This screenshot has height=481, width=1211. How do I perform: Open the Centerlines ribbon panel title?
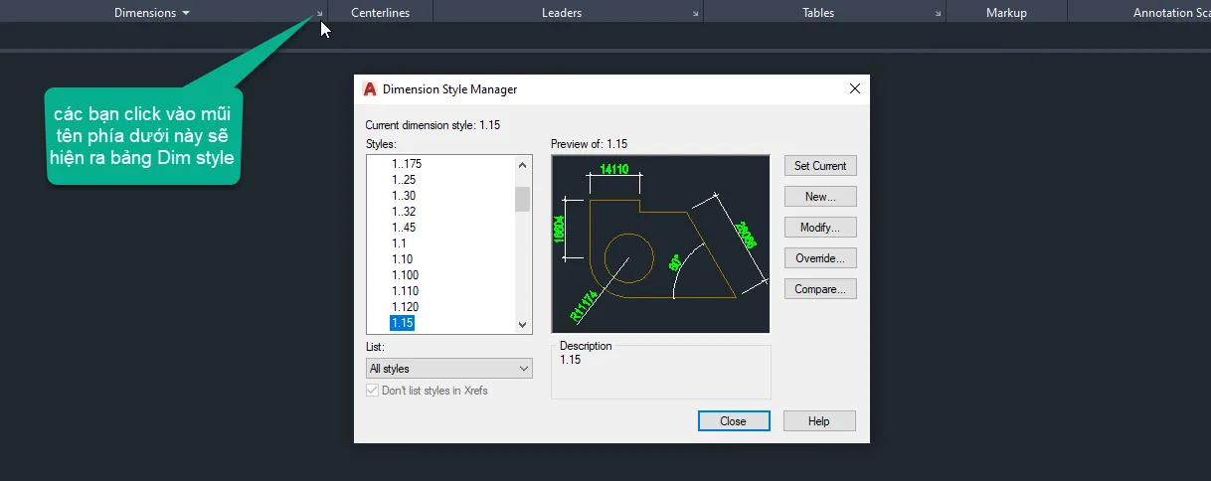[380, 13]
